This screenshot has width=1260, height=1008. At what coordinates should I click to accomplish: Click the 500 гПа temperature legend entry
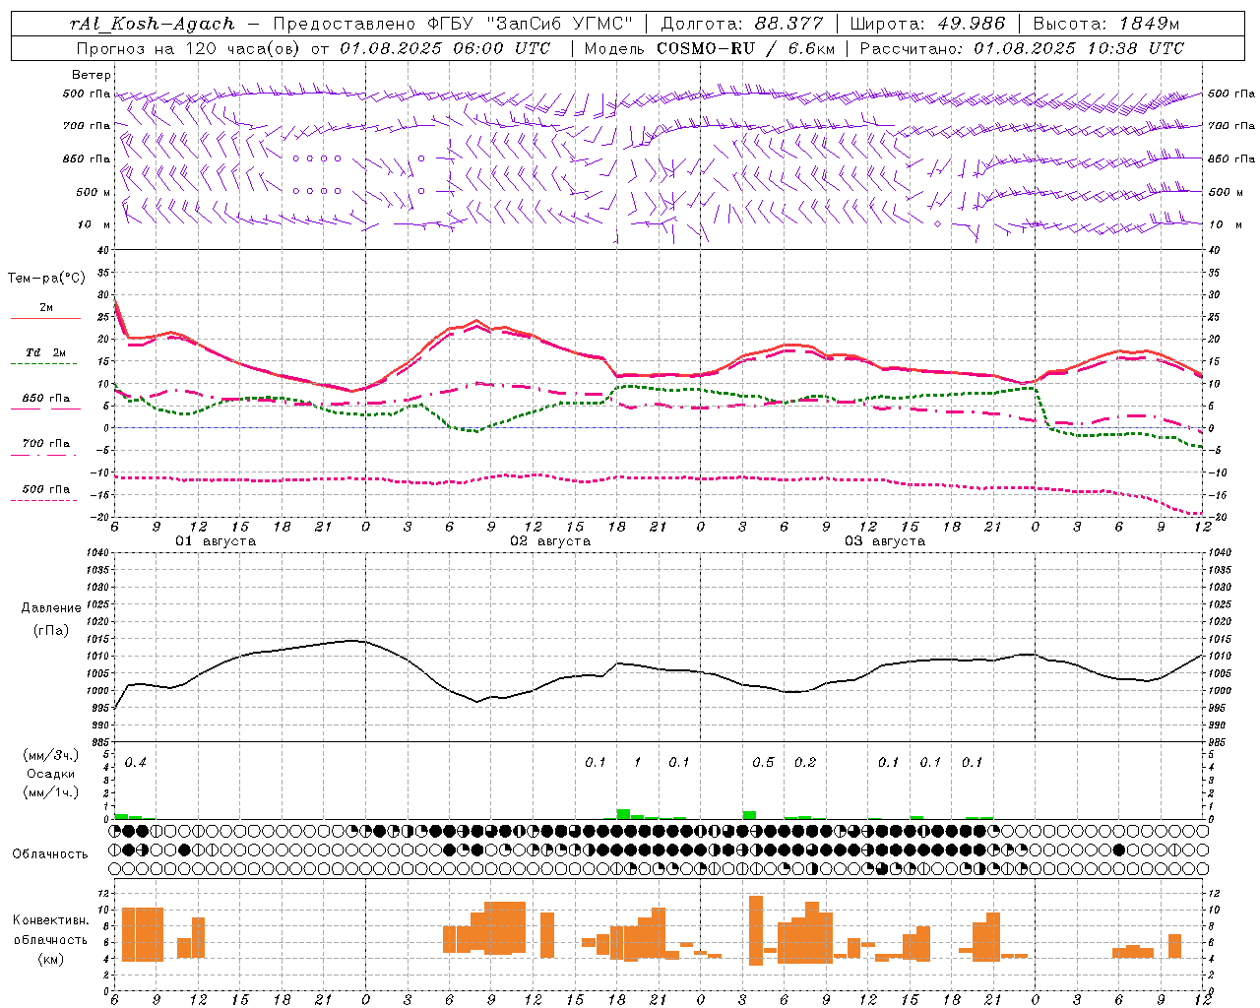point(46,489)
